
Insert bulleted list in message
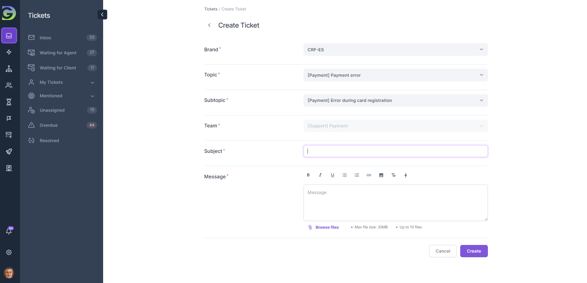[344, 175]
